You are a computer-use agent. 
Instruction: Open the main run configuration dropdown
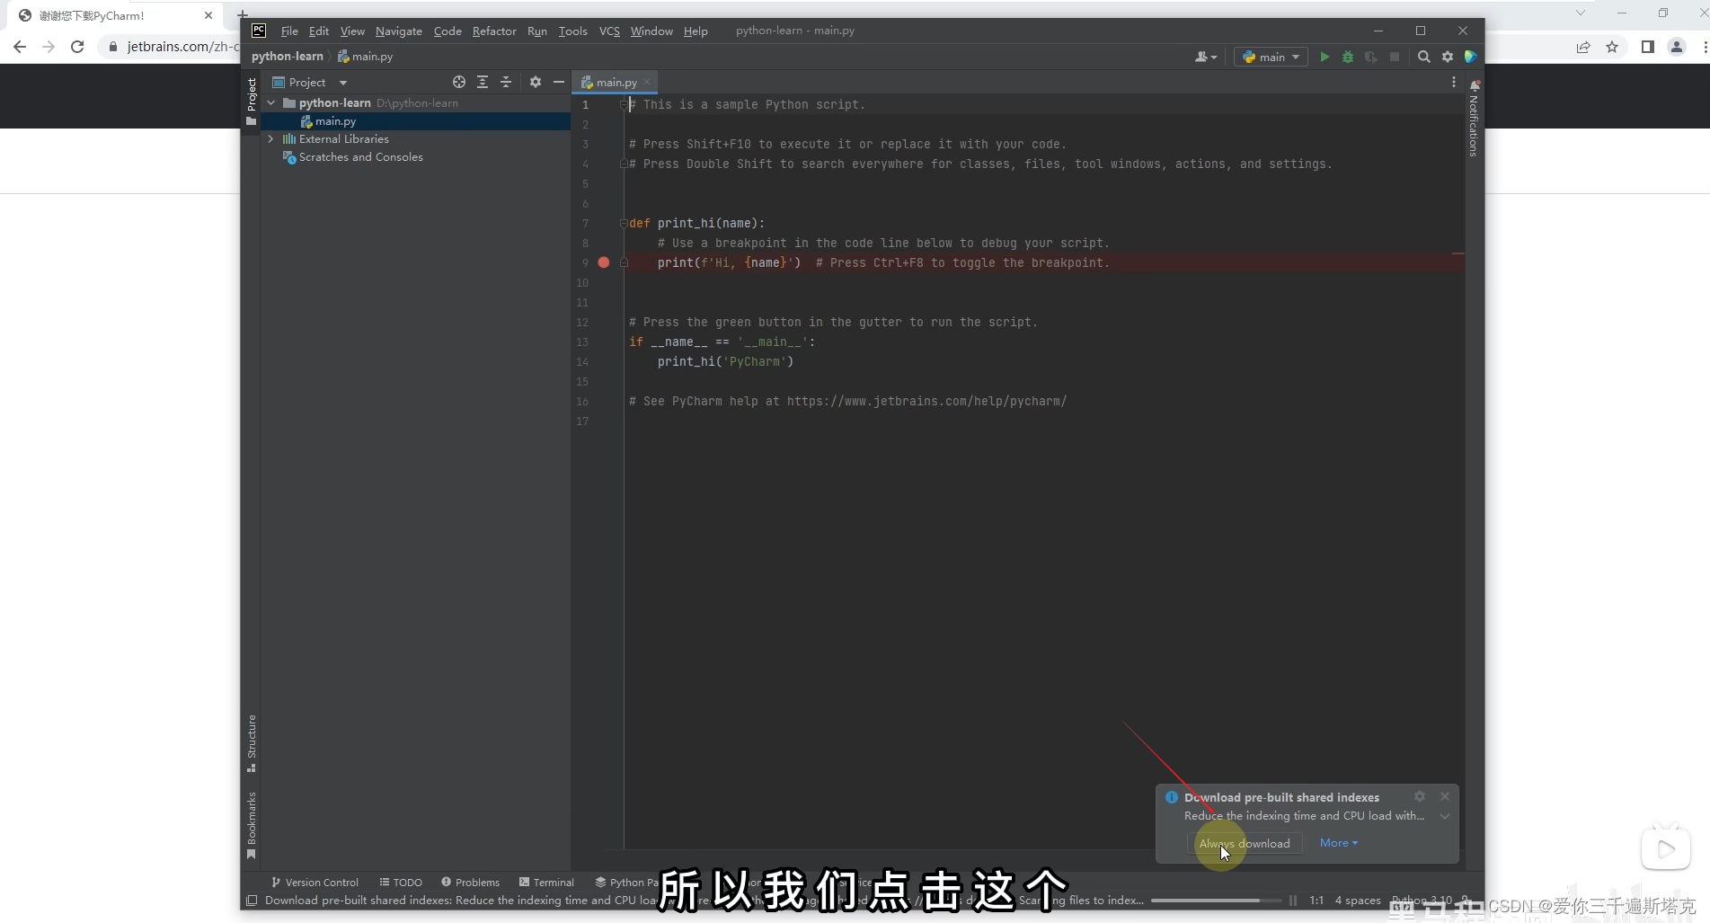tap(1270, 57)
